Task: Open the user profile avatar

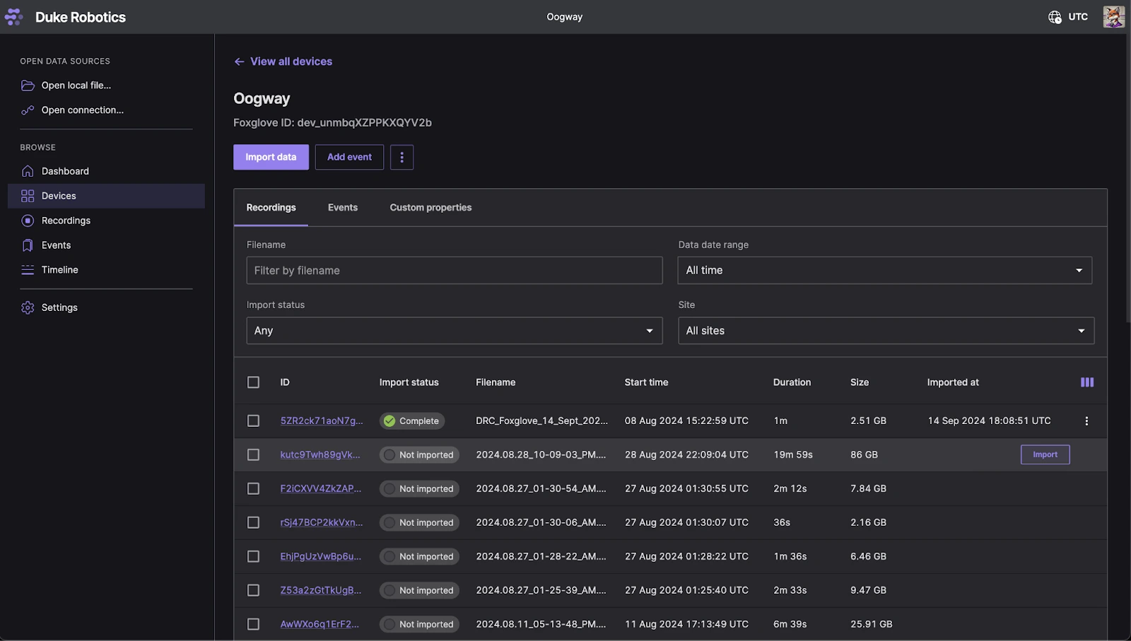Action: 1113,17
